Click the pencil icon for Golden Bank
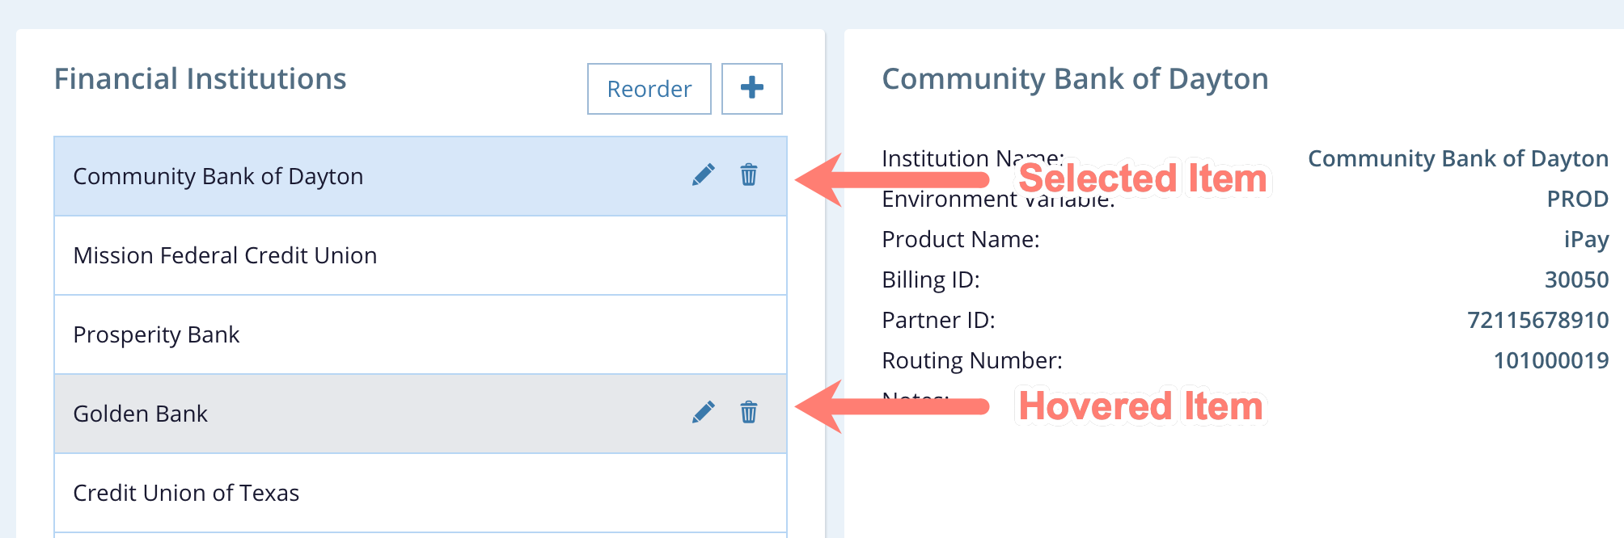The image size is (1624, 538). coord(703,413)
